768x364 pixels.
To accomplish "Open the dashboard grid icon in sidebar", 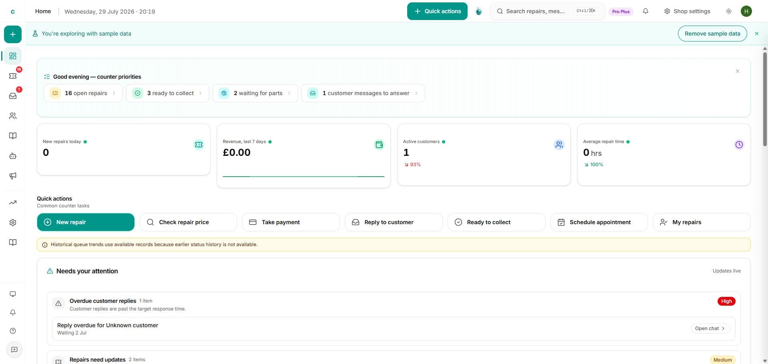I will click(13, 56).
